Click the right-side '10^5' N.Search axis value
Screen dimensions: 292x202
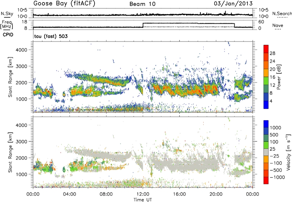click(x=264, y=10)
